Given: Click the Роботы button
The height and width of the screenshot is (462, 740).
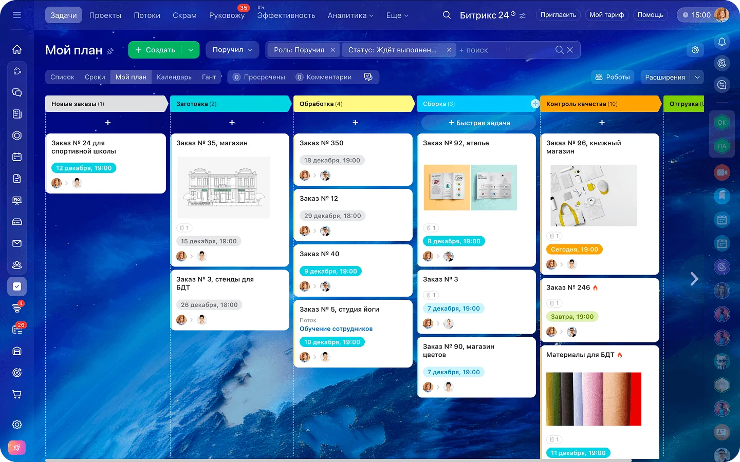Looking at the screenshot, I should pos(613,77).
